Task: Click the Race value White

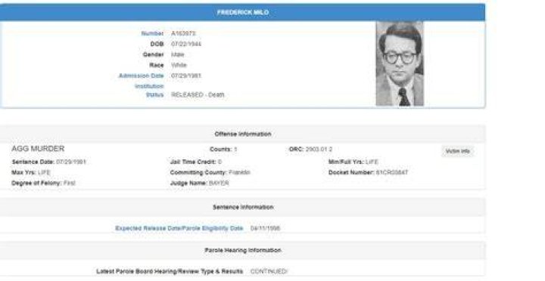Action: 179,65
